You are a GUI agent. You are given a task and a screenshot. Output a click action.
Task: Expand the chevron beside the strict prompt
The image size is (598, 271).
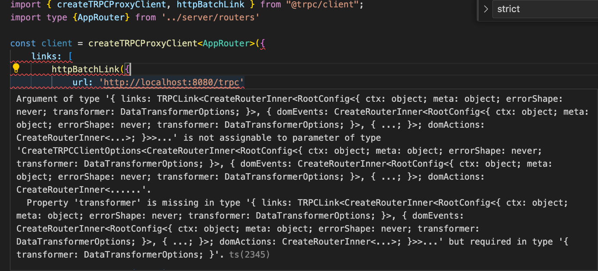click(485, 9)
